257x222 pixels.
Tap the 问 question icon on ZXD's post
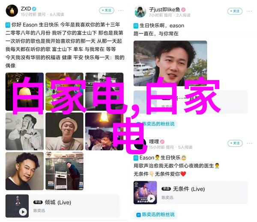(x=8, y=25)
